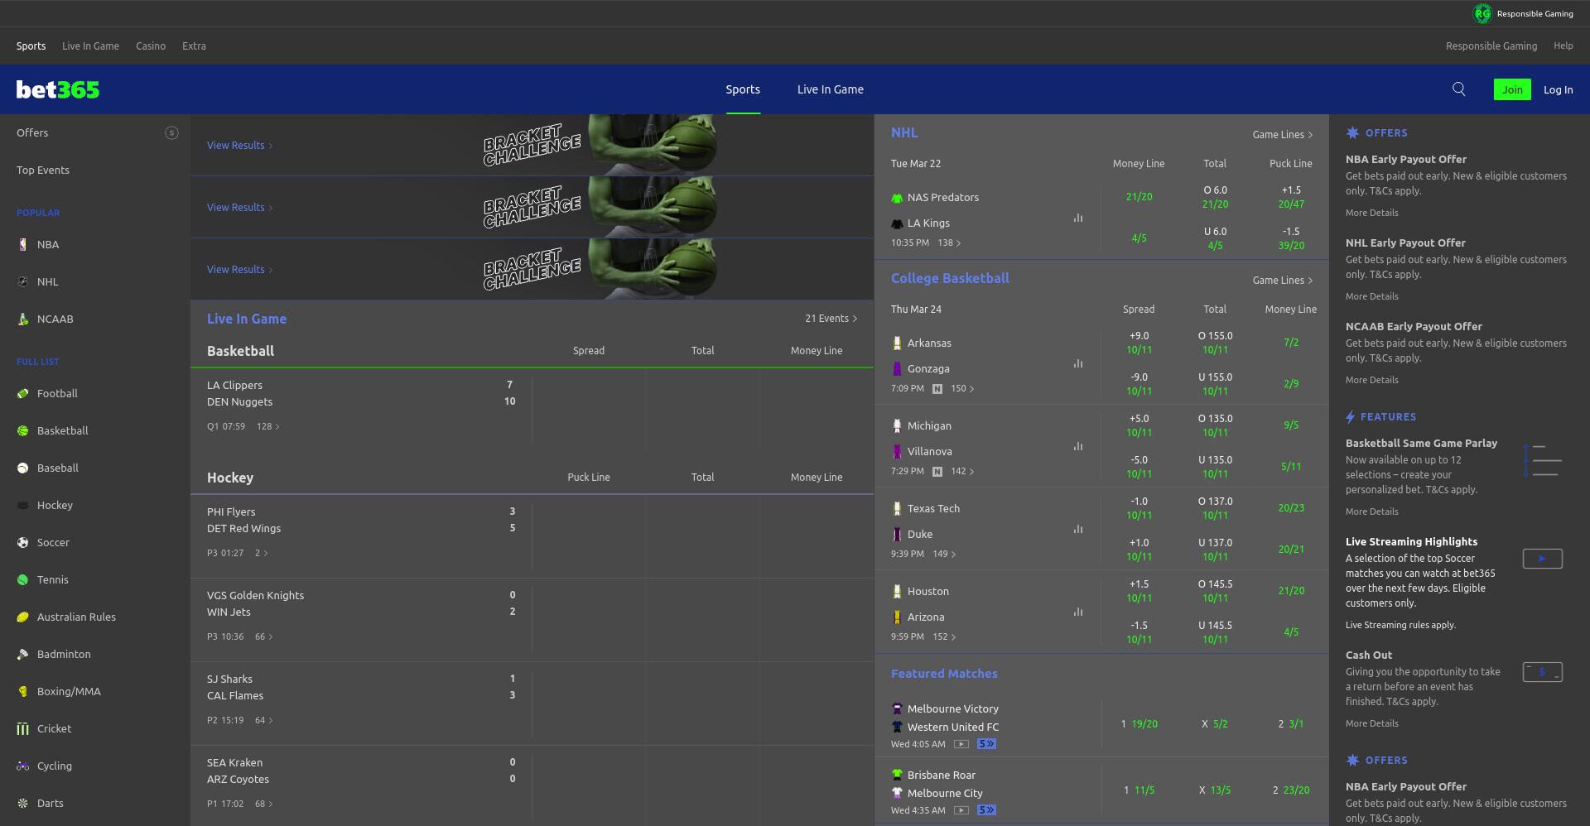Expand NHL Game Lines selector
Viewport: 1590px width, 826px height.
tap(1282, 134)
